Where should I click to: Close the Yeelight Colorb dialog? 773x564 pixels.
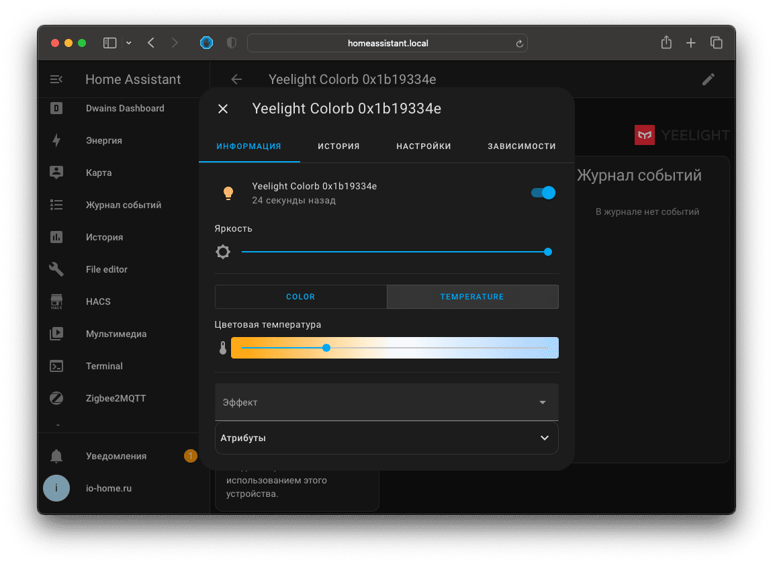point(223,109)
